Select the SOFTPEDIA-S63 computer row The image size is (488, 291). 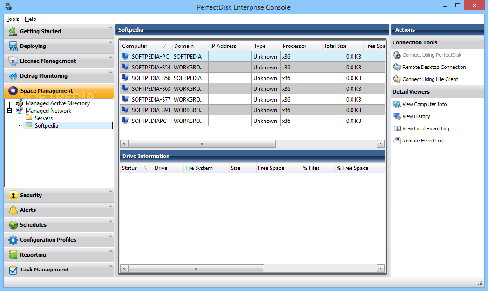click(252, 89)
